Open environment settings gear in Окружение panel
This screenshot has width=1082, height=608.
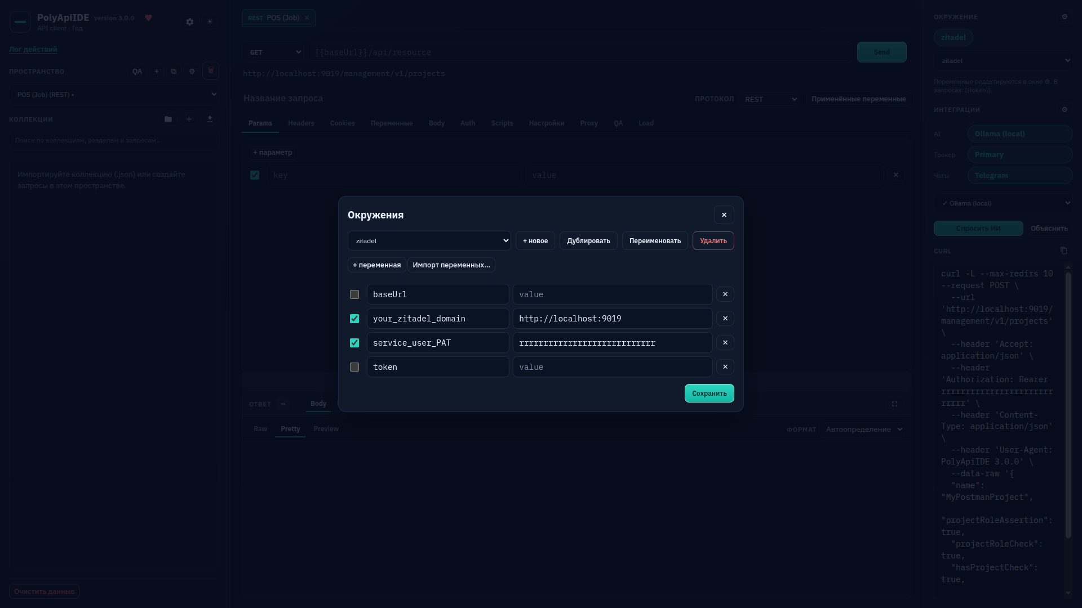(1065, 17)
